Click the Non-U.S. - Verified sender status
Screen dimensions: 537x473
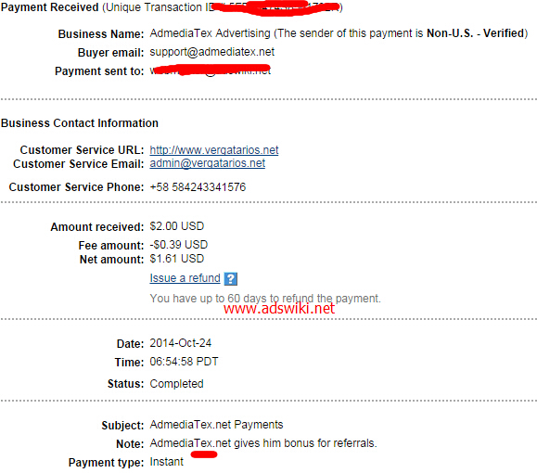point(476,33)
